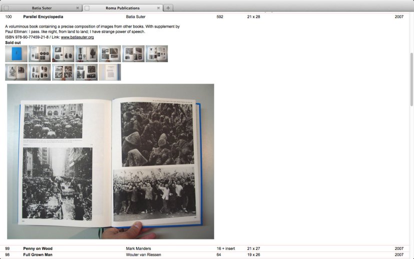The width and height of the screenshot is (414, 259).
Task: Select the text page thumbnail in second row
Action: tap(110, 72)
